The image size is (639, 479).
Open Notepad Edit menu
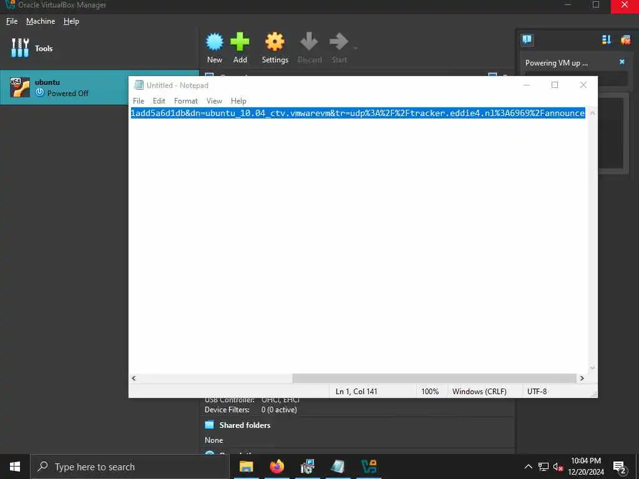(159, 101)
